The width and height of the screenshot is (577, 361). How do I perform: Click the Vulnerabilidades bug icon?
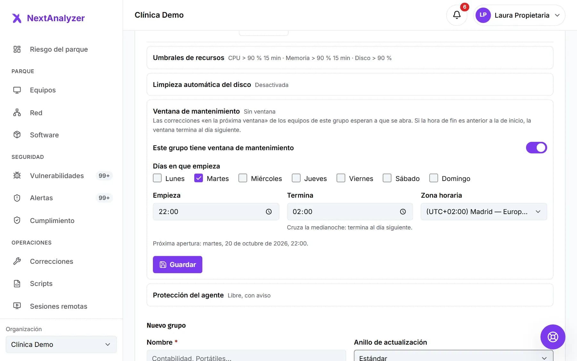17,176
